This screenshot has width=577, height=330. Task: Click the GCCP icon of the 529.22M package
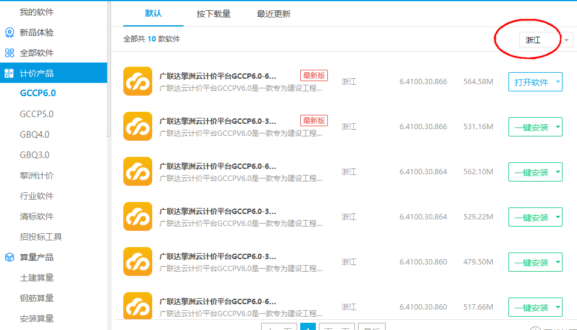[138, 216]
